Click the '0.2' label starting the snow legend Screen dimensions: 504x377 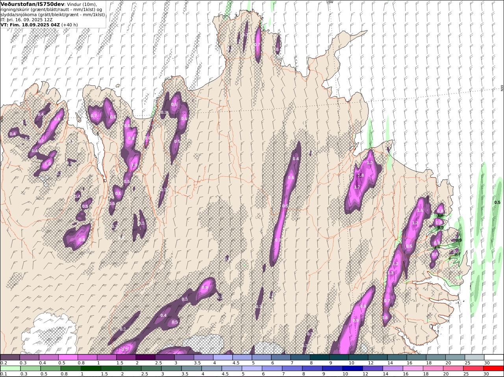(4, 363)
